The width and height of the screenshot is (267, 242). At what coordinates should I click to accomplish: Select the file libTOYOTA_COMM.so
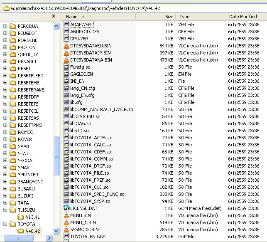[92, 159]
